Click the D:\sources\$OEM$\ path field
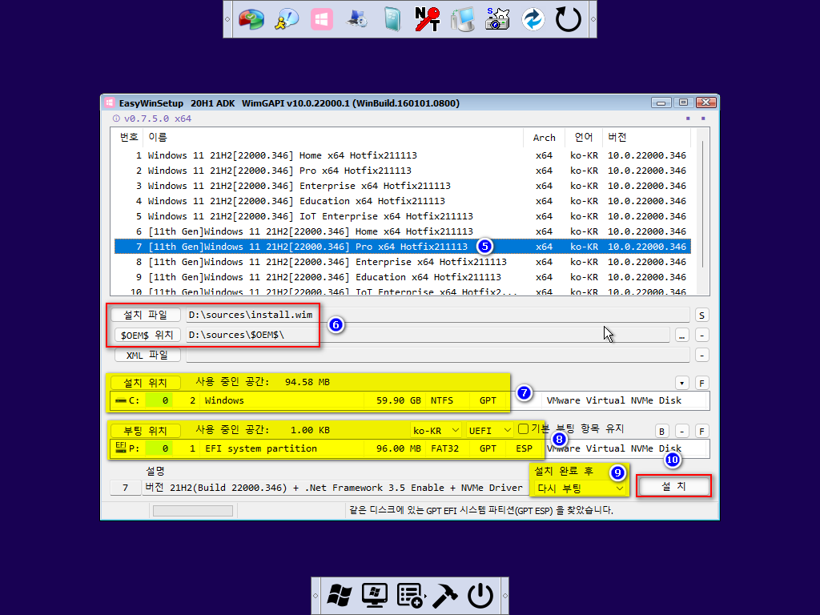The height and width of the screenshot is (615, 820). tap(428, 335)
